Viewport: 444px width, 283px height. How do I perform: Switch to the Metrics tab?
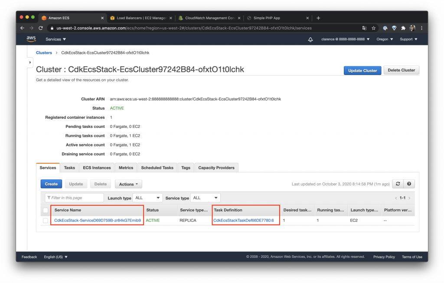[x=126, y=168]
